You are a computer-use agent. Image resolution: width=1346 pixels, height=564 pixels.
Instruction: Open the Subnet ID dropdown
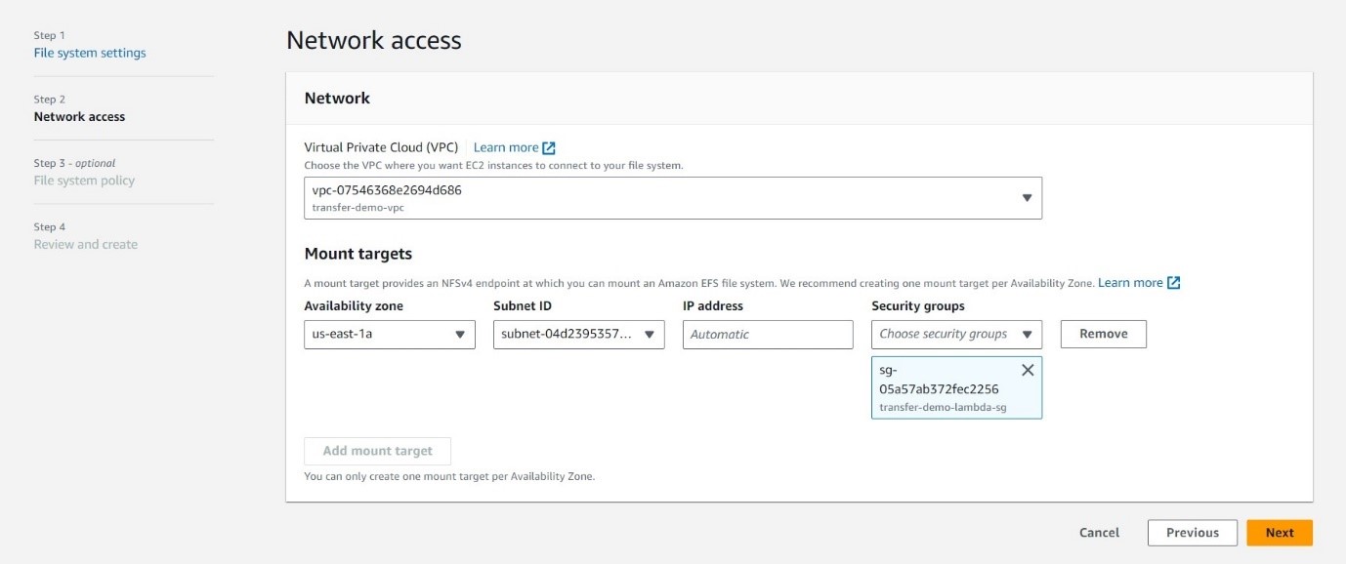[578, 335]
